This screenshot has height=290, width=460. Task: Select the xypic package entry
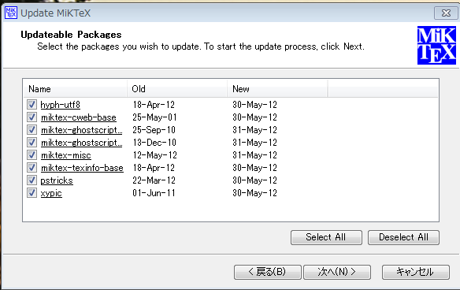pyautogui.click(x=51, y=193)
